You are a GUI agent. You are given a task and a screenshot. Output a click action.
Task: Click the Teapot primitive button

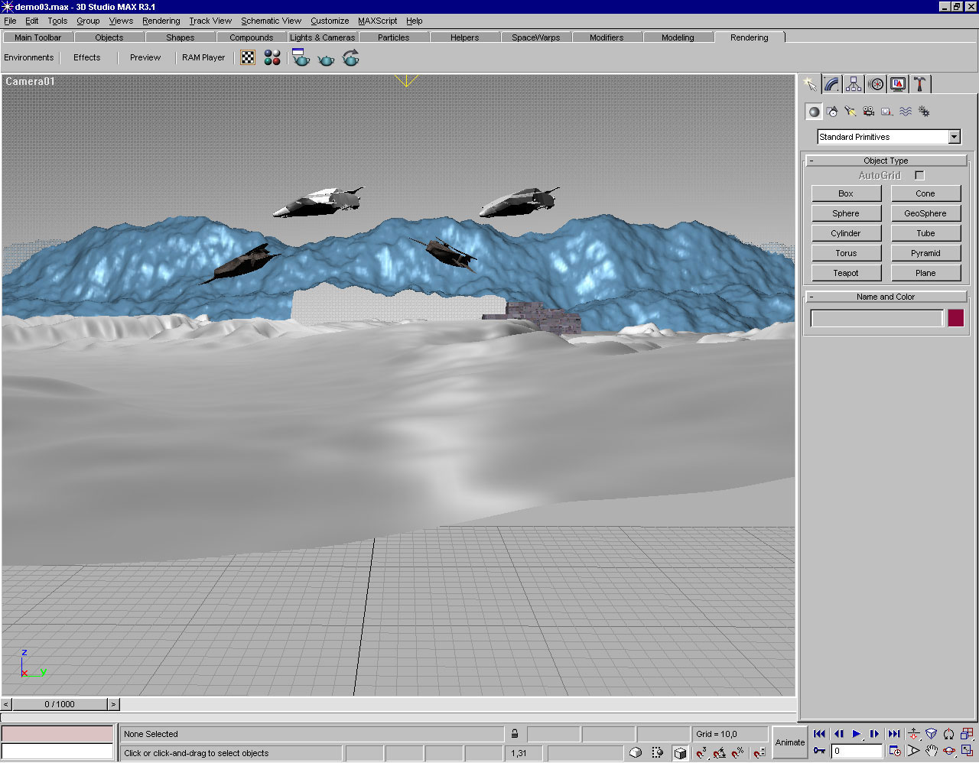coord(845,273)
